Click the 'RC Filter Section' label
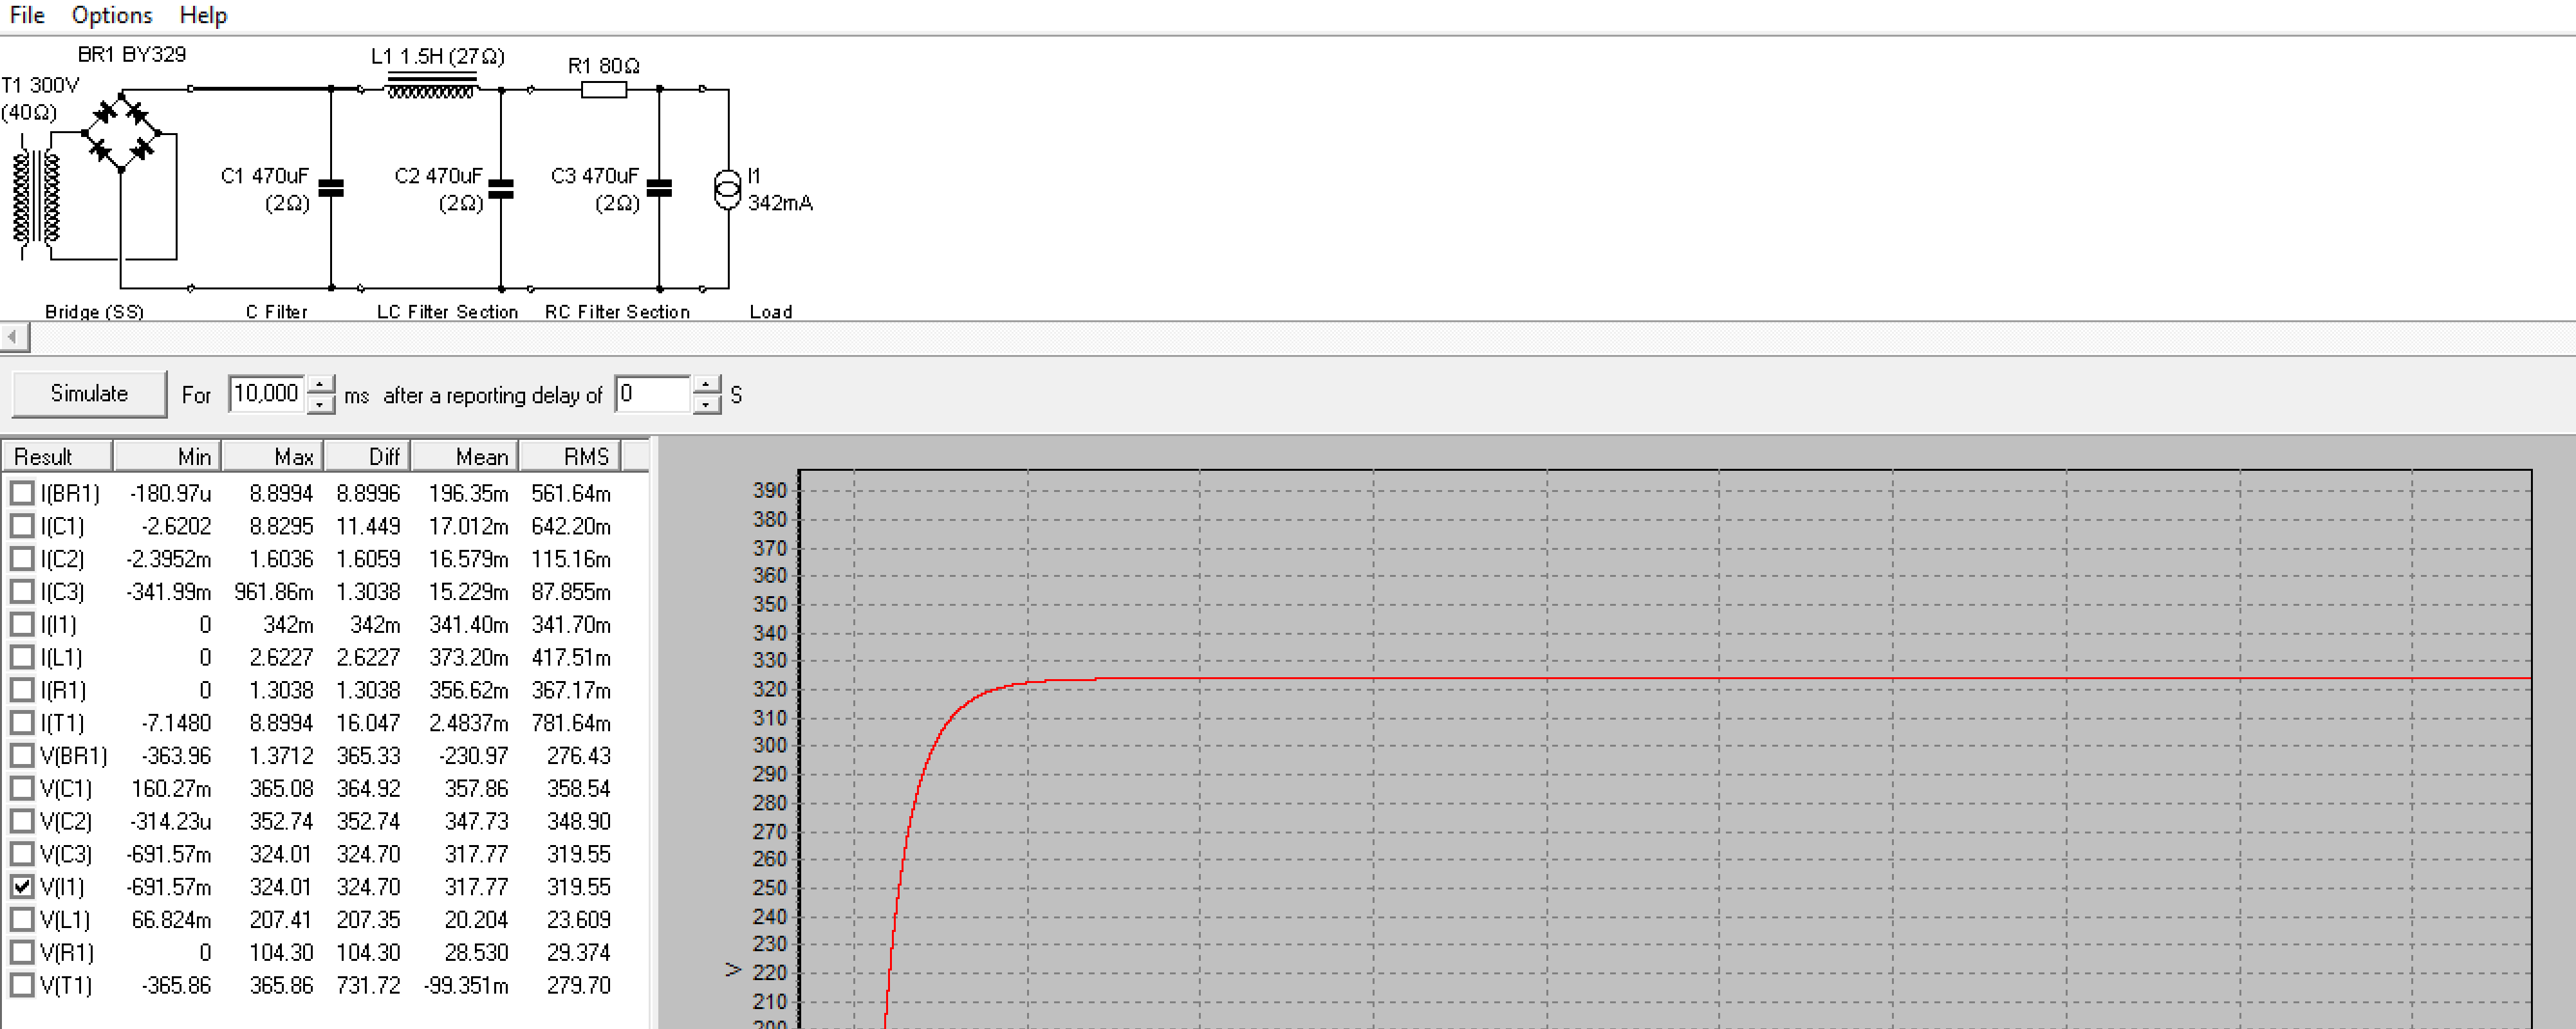Viewport: 2576px width, 1029px height. pos(617,312)
